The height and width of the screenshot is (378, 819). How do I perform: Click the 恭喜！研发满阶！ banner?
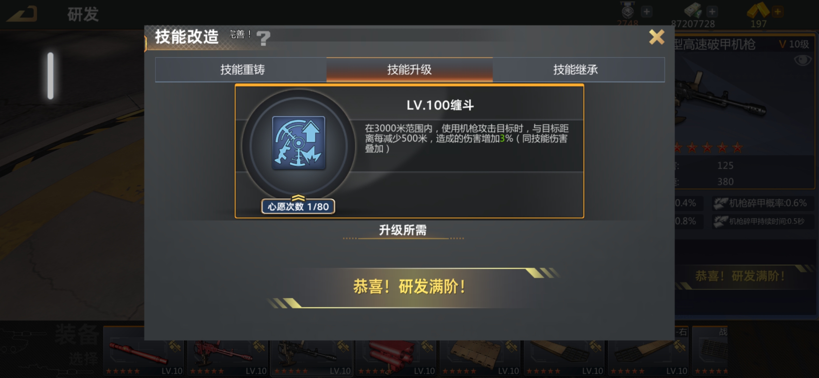point(409,287)
